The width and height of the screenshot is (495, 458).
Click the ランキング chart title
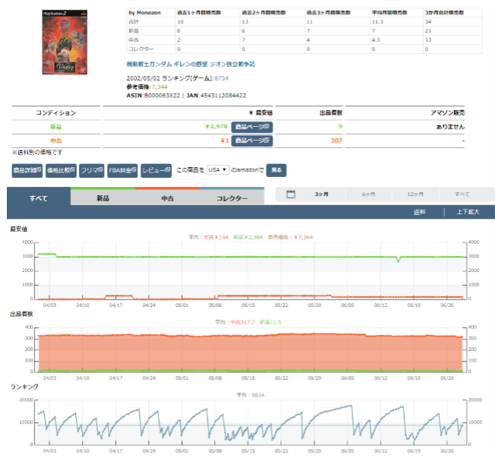coord(24,387)
